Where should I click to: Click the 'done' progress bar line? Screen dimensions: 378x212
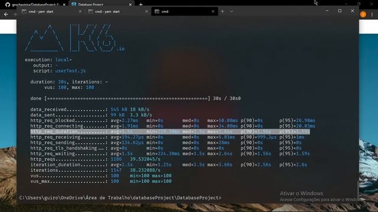(135, 98)
